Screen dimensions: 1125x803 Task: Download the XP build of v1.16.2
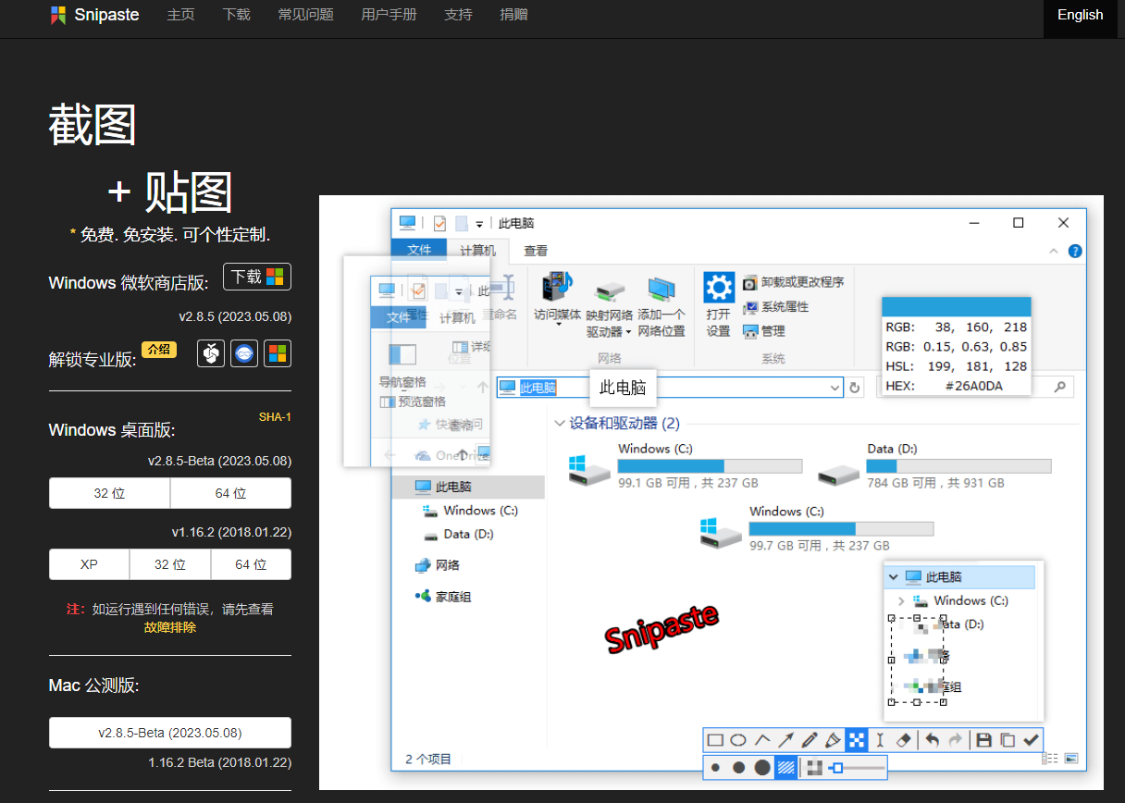pyautogui.click(x=89, y=564)
